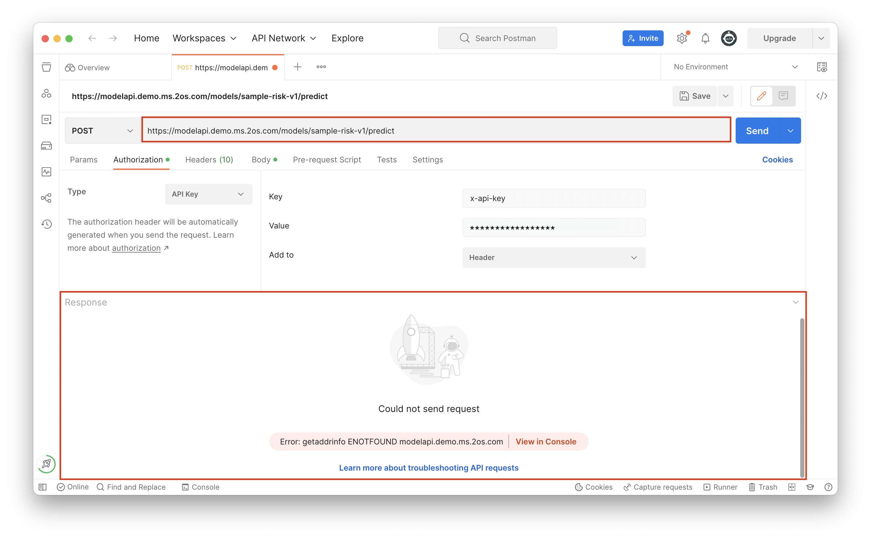This screenshot has width=871, height=539.
Task: Open troubleshooting API requests help link
Action: 429,468
